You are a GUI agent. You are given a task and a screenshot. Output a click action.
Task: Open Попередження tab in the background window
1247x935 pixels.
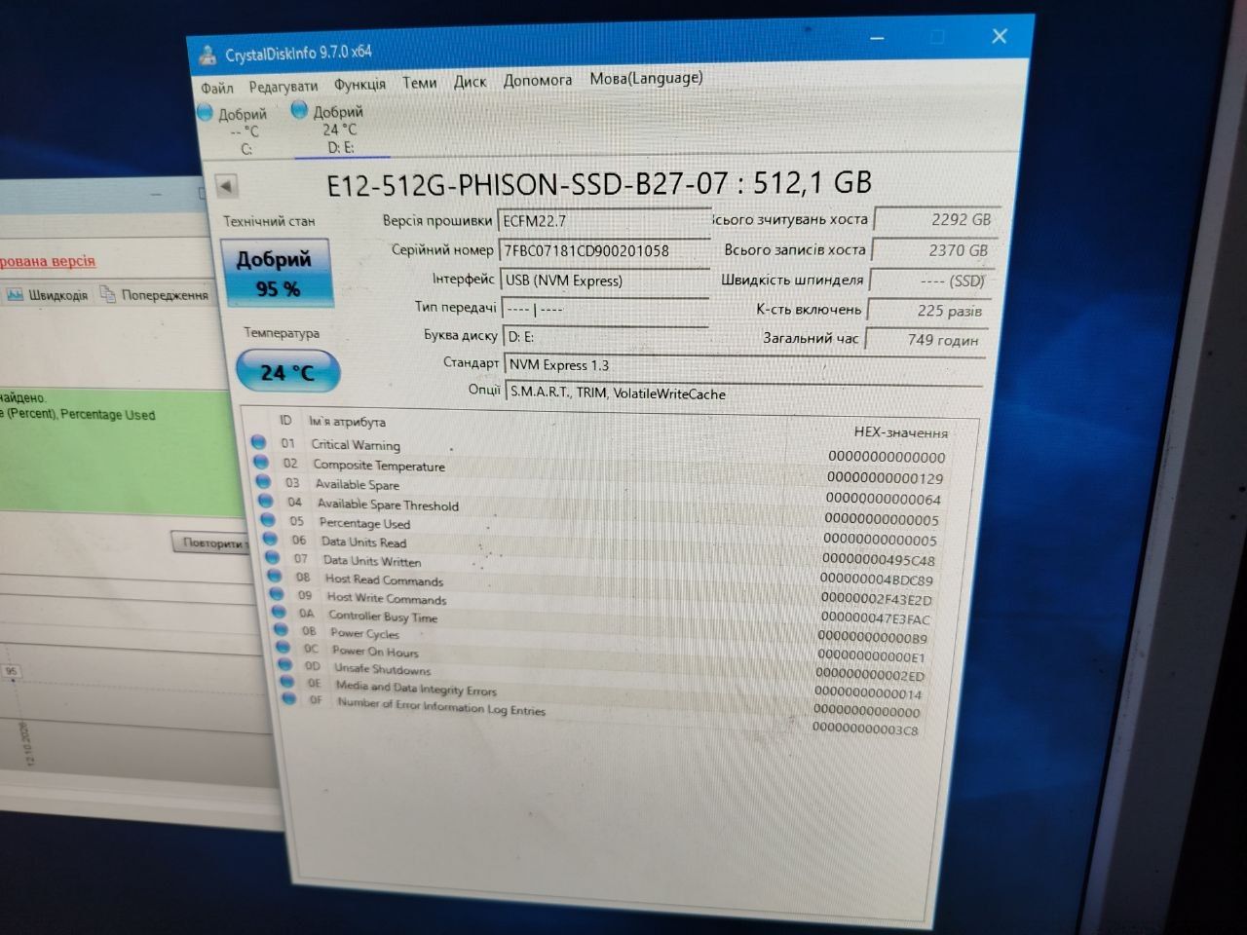coord(156,294)
